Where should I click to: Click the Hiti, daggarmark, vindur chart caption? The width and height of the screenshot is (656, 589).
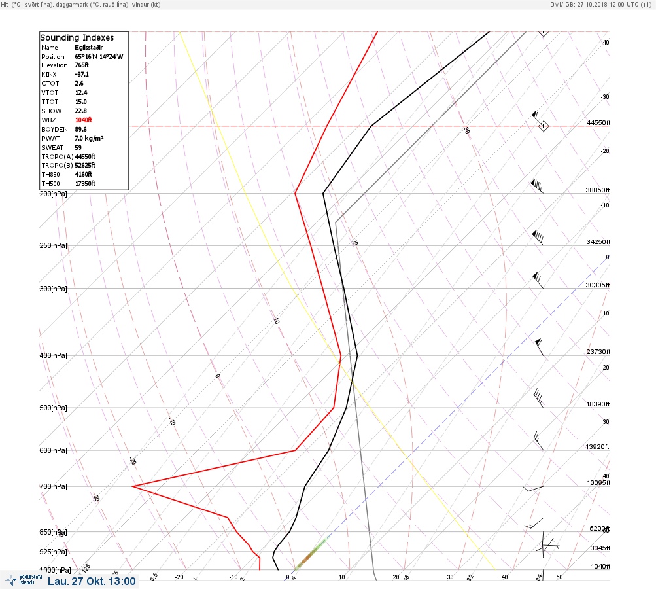click(80, 4)
